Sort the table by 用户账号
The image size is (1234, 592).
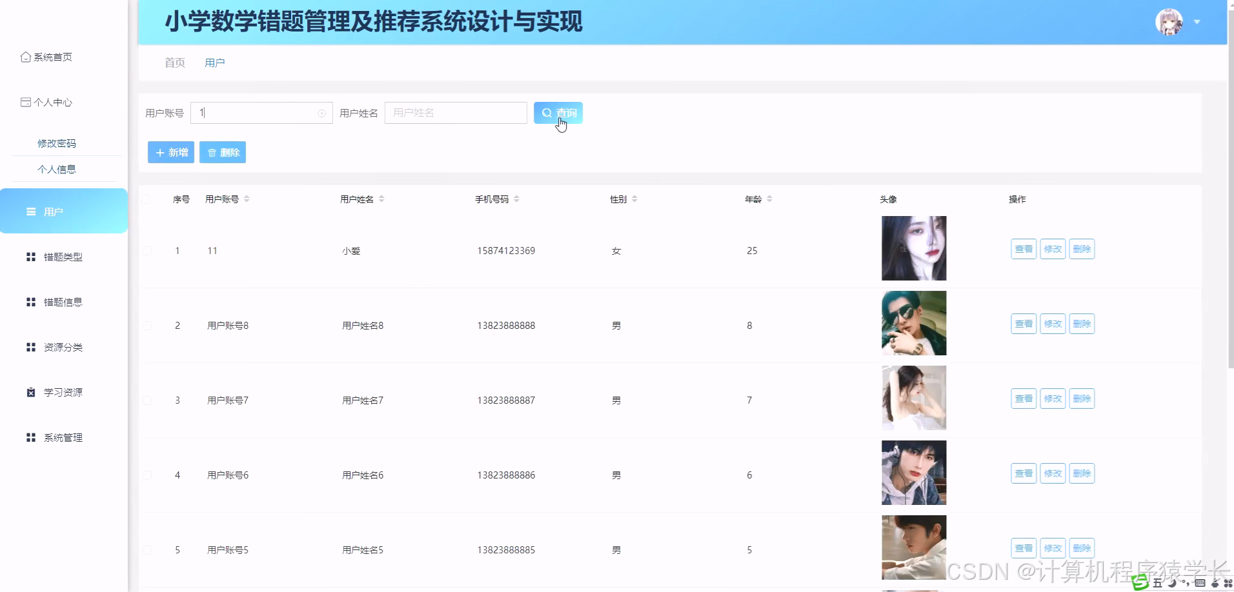(x=247, y=199)
